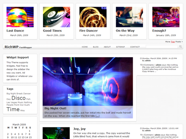Click the Good Times post title
The width and height of the screenshot is (186, 139).
[x=52, y=31]
